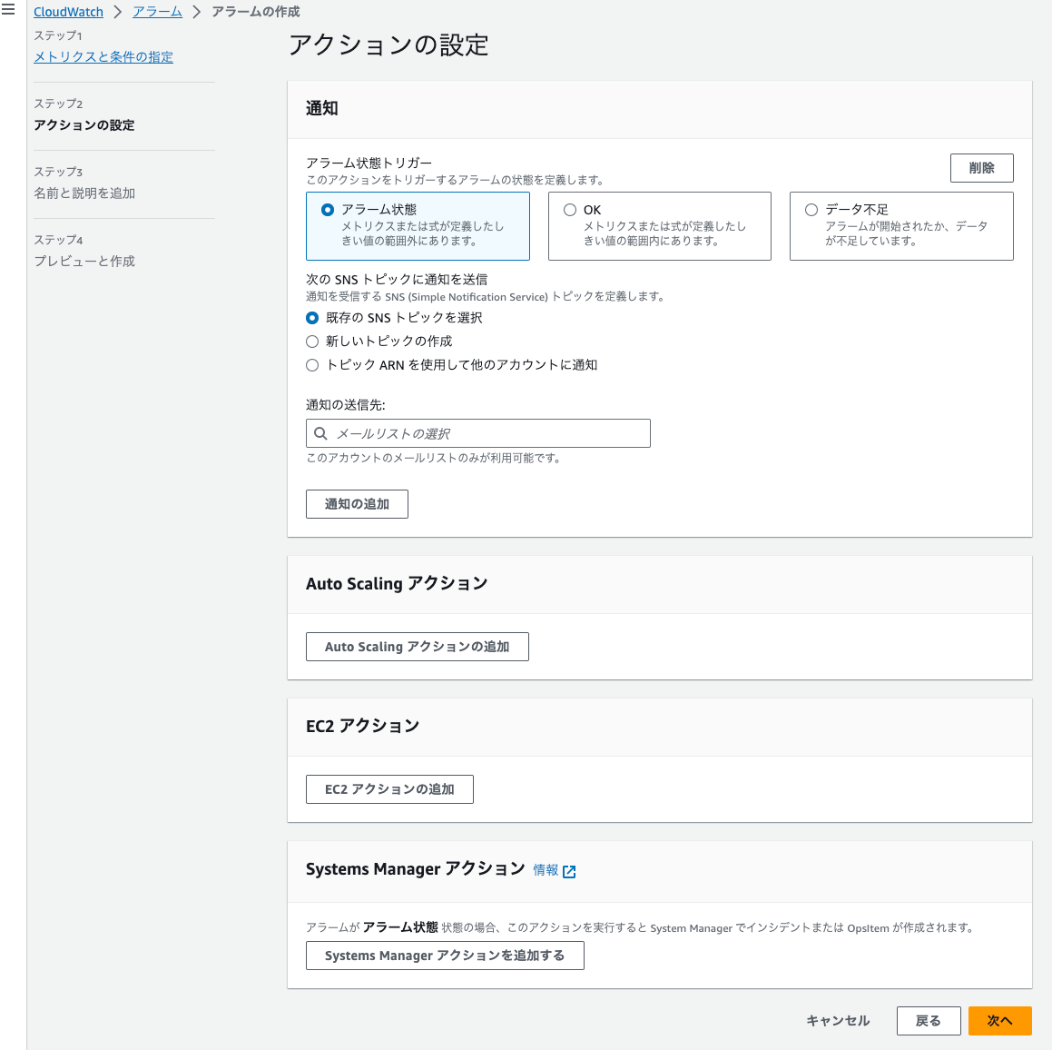
Task: Click the 次の SNS トピックに通知を送信 label
Action: point(397,279)
